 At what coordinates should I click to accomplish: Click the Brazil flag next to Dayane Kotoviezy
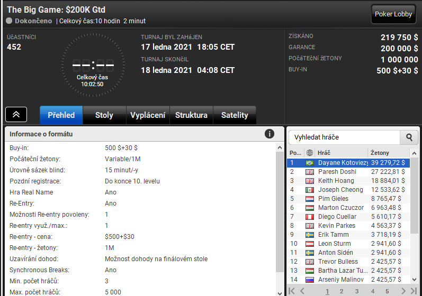coord(310,163)
